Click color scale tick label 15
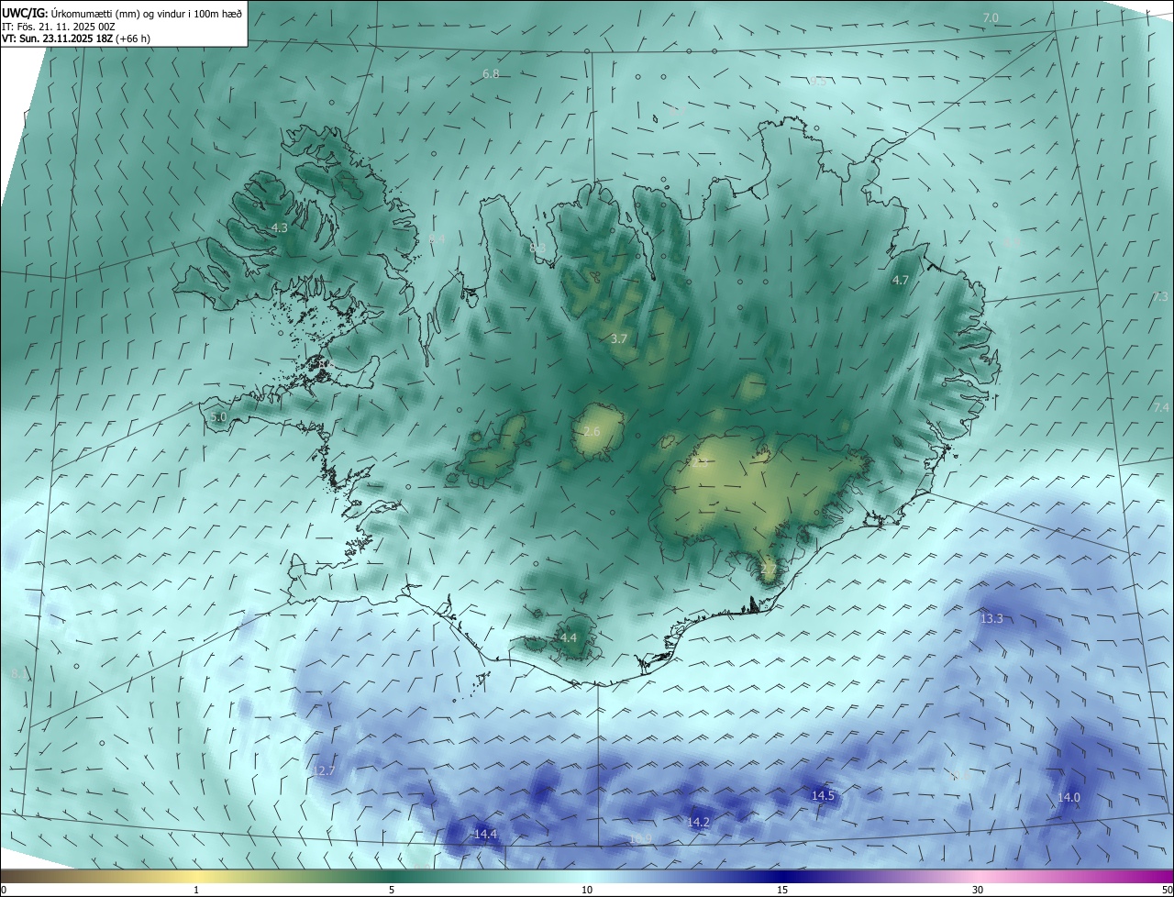Screen dimensions: 1174x897 tap(782, 890)
